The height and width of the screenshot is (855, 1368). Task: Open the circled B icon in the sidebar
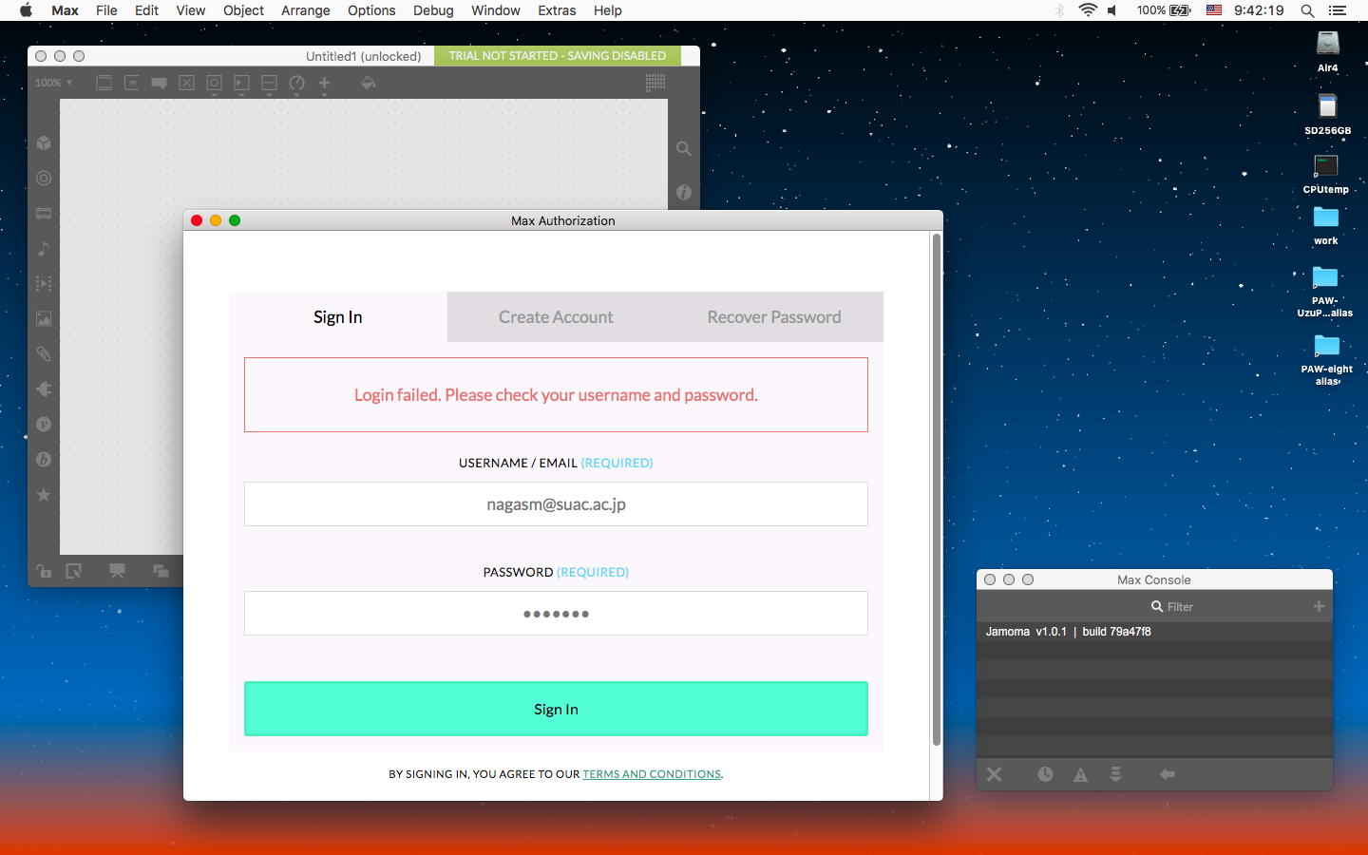click(x=44, y=459)
